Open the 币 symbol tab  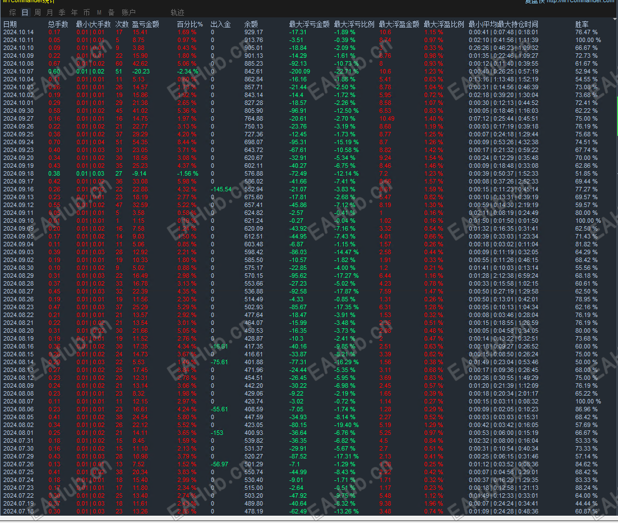(x=87, y=12)
